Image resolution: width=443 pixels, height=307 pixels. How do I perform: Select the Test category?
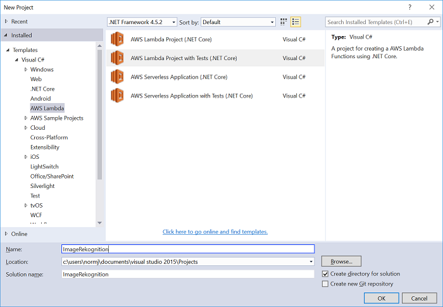point(35,196)
